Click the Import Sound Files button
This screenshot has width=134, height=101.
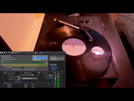point(40,59)
